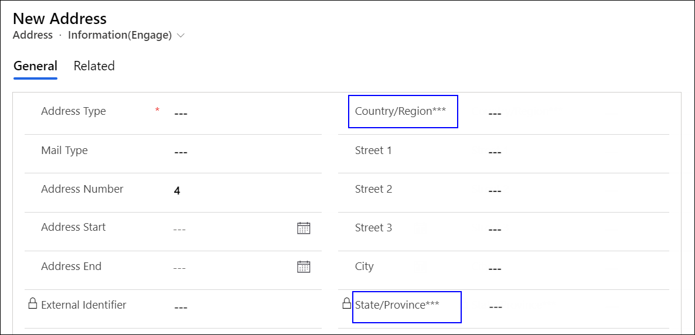Select the General tab
This screenshot has width=695, height=335.
point(35,66)
